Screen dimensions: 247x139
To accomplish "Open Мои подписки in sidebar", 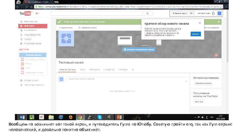I will (x=33, y=30).
